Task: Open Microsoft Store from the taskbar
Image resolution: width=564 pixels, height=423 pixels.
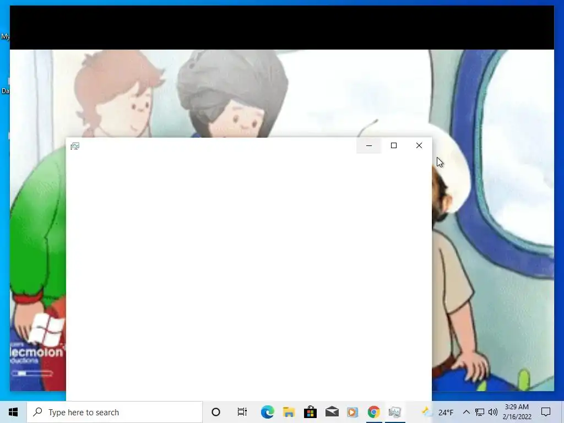Action: pyautogui.click(x=310, y=412)
